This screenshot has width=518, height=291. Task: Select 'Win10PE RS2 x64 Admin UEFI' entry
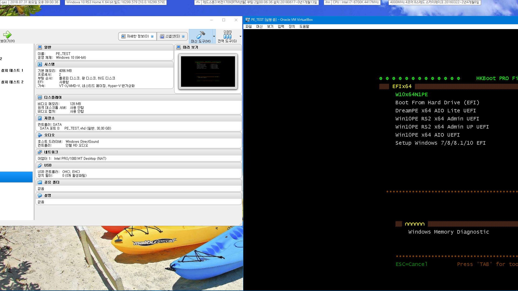(437, 119)
